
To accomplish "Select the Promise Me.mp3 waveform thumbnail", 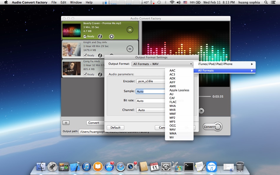I will click(72, 30).
